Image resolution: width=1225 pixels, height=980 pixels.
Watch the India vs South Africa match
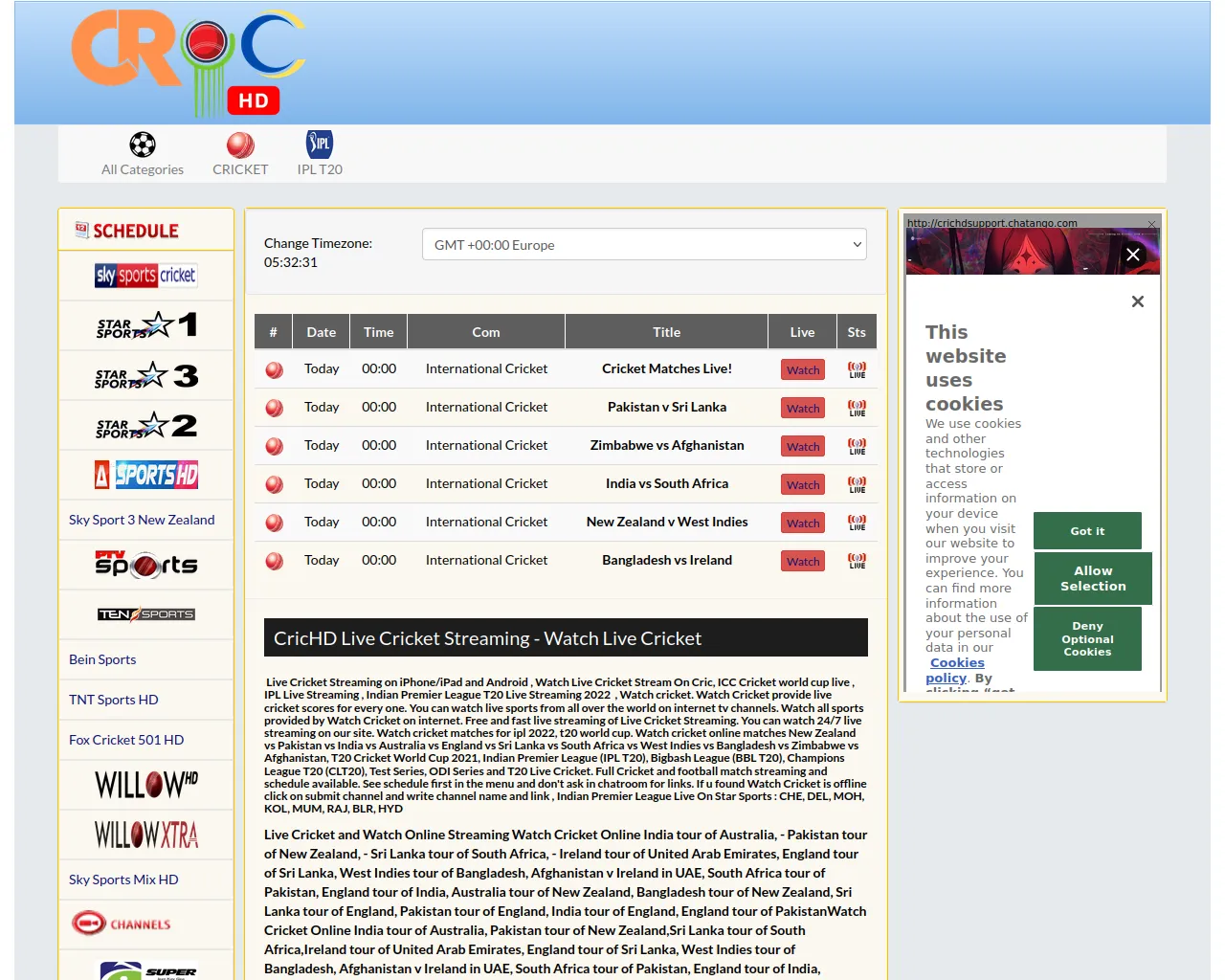pos(803,485)
